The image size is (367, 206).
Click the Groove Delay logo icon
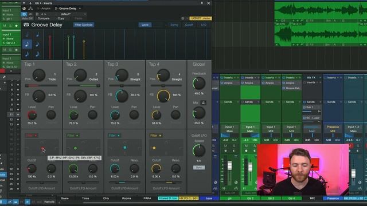26,25
